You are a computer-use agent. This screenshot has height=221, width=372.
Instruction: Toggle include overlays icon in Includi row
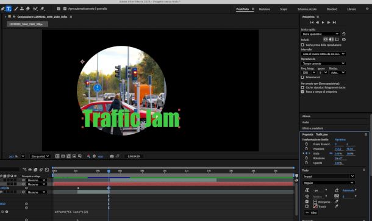point(337,40)
